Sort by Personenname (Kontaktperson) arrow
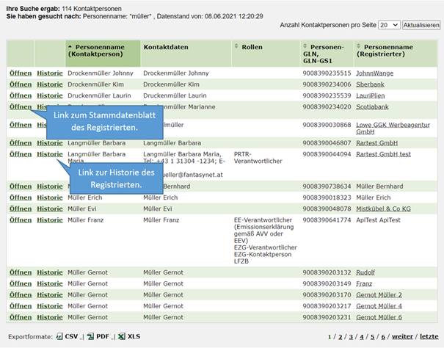Screen dimensions: 444x348 70,46
